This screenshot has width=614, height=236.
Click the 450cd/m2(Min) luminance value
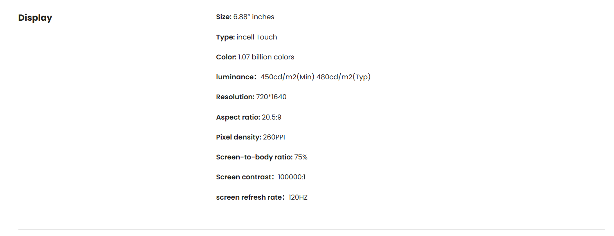click(x=287, y=77)
